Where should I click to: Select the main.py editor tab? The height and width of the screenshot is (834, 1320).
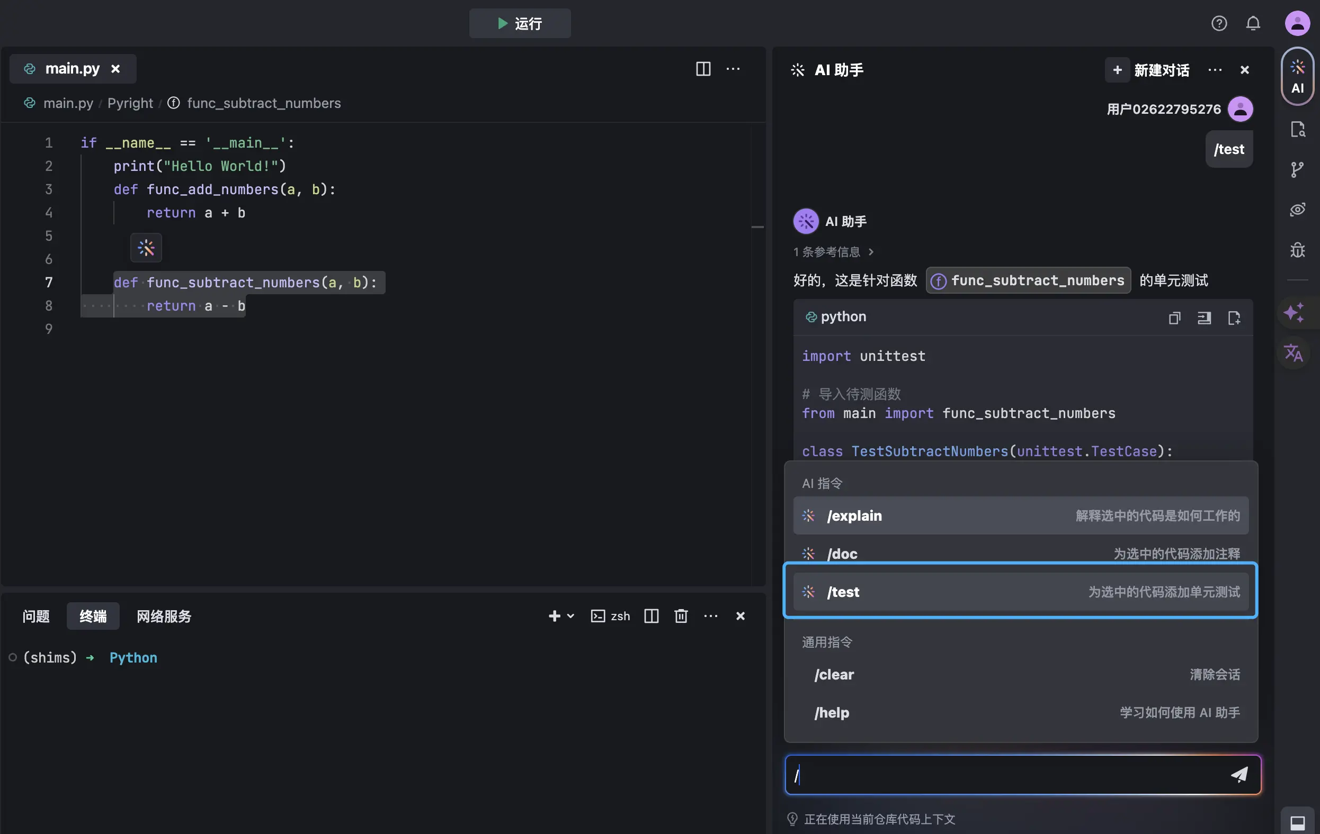[73, 68]
